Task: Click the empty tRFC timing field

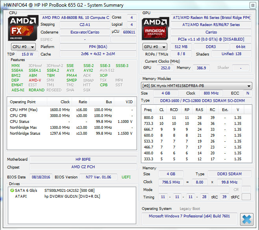Action: 246,197
